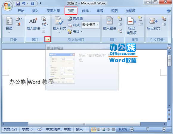Toggle 插入 insert mode in status bar
Screen dimensions: 173x134
79,129
